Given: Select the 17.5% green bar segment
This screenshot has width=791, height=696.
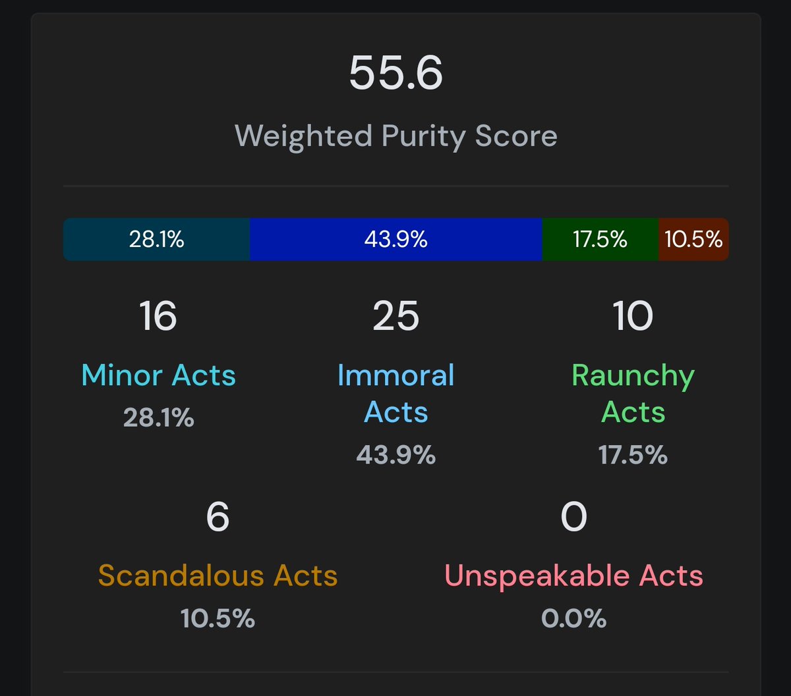Looking at the screenshot, I should pos(600,239).
